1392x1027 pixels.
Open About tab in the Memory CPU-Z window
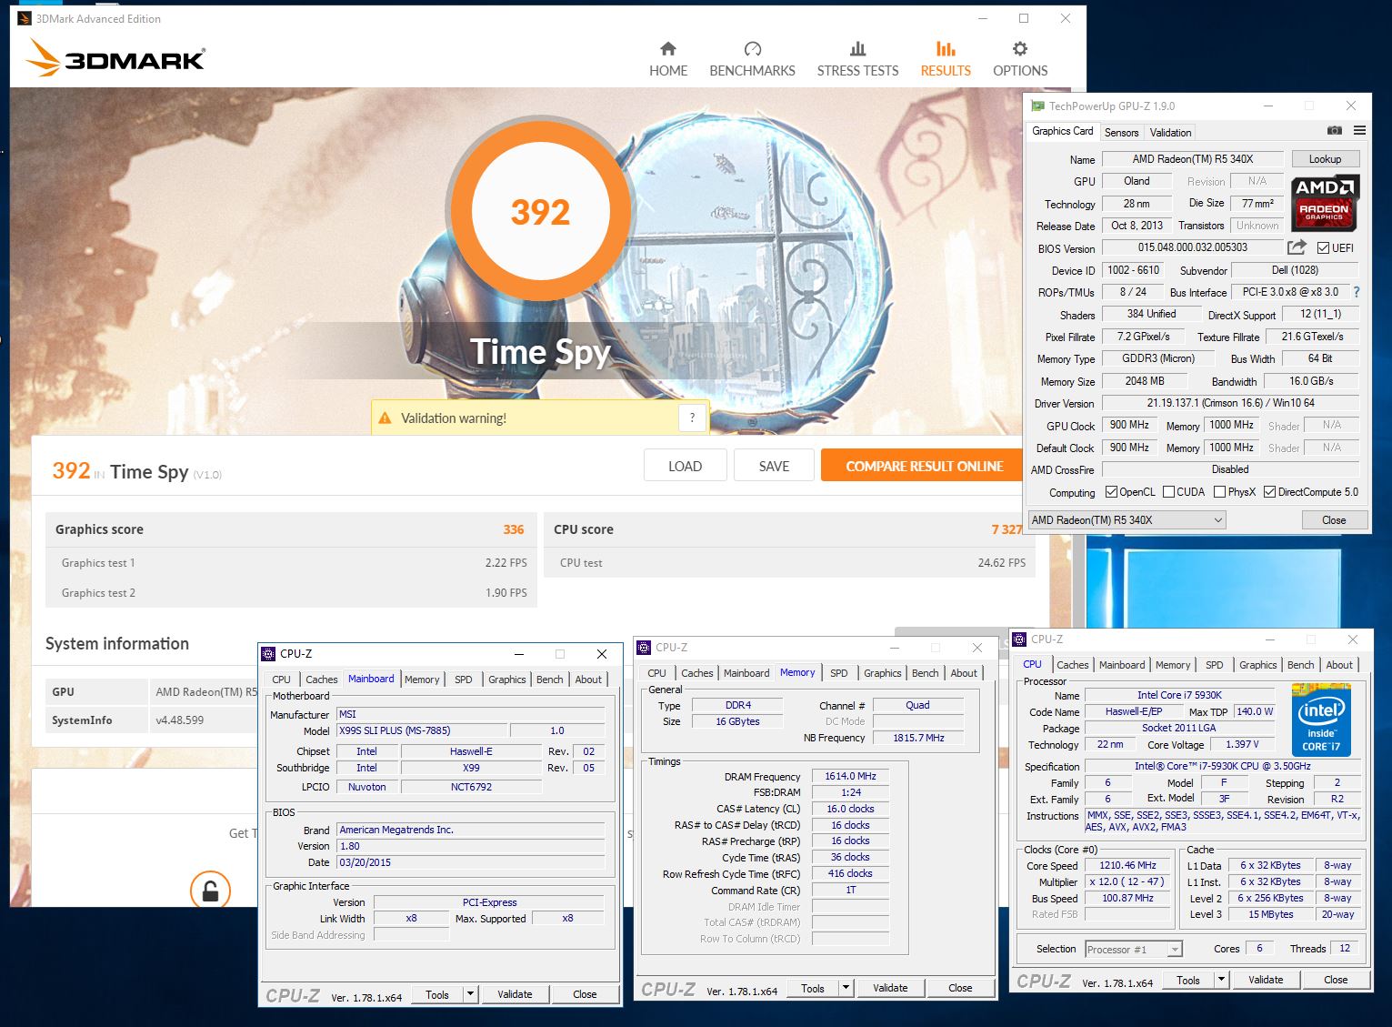click(x=964, y=673)
